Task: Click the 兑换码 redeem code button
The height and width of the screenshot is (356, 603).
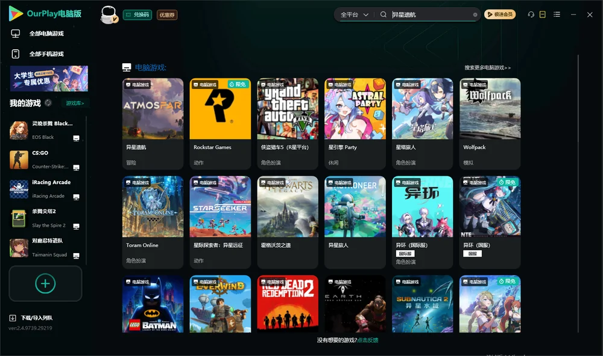Action: (x=137, y=15)
